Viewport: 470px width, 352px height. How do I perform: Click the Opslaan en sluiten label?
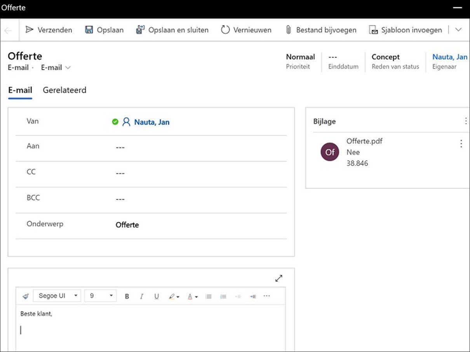(178, 30)
